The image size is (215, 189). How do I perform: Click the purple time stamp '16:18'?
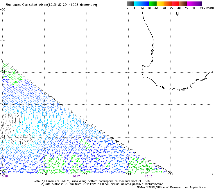click(148, 176)
